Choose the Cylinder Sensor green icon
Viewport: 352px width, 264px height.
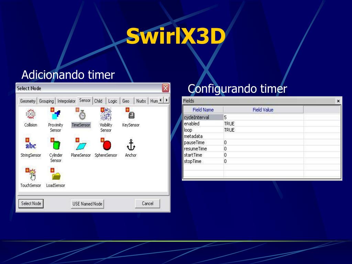[55, 144]
